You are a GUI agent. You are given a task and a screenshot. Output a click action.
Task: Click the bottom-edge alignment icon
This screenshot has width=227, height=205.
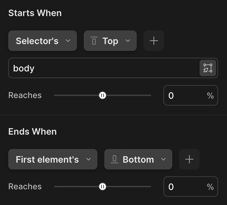(115, 159)
